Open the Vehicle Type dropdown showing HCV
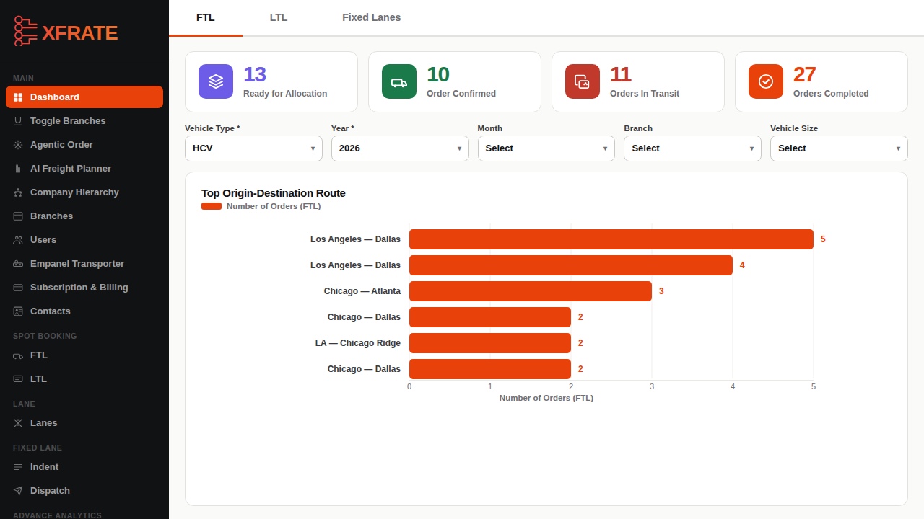This screenshot has height=519, width=924. (x=253, y=148)
